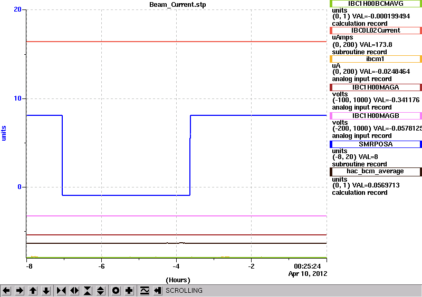Compress the time axis with inward-arrows icon
The width and height of the screenshot is (422, 297).
(x=61, y=291)
